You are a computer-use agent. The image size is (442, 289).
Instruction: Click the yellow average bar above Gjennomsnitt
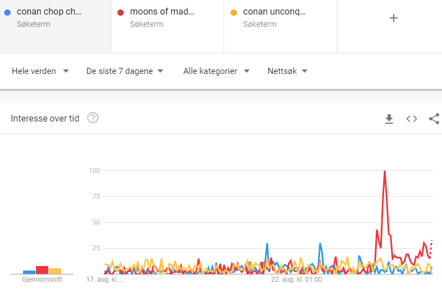tap(55, 271)
